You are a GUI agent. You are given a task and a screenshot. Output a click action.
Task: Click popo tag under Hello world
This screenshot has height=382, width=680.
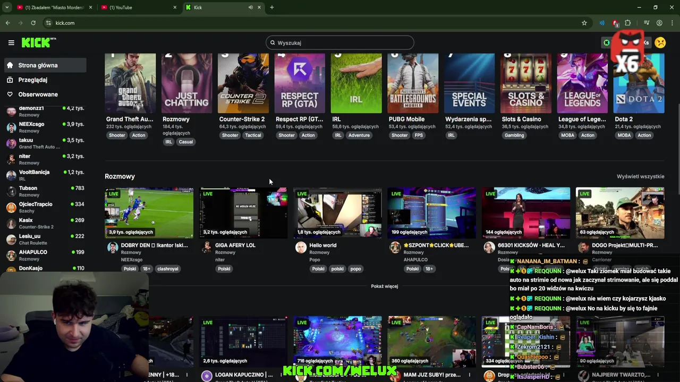355,268
